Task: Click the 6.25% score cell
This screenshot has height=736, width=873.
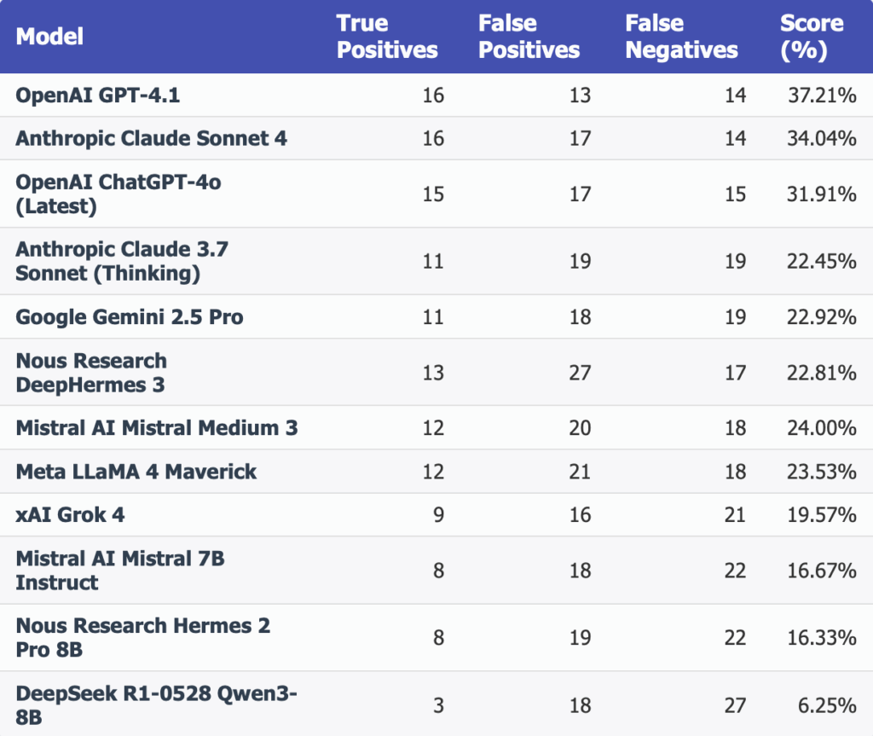Action: (x=827, y=705)
